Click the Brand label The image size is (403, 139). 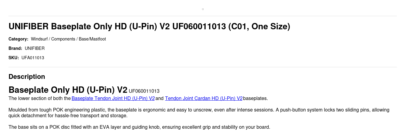(x=15, y=48)
